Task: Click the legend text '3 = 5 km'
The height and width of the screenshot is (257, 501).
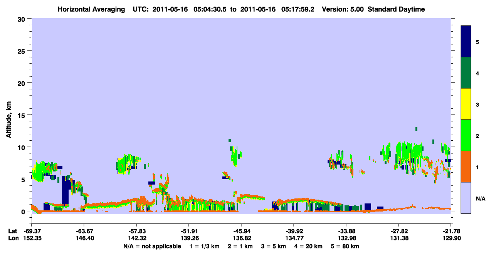Action: 273,246
